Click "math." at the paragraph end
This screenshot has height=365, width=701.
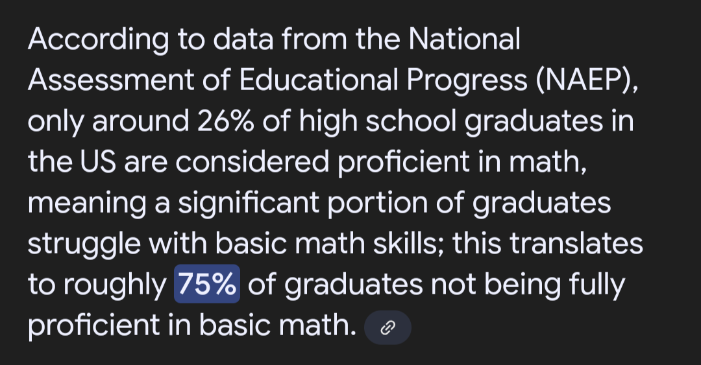coord(317,325)
